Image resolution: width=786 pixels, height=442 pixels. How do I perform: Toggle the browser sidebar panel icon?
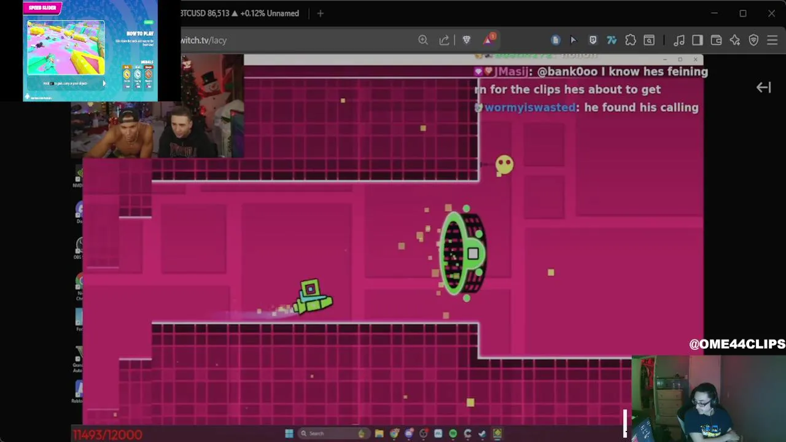698,40
